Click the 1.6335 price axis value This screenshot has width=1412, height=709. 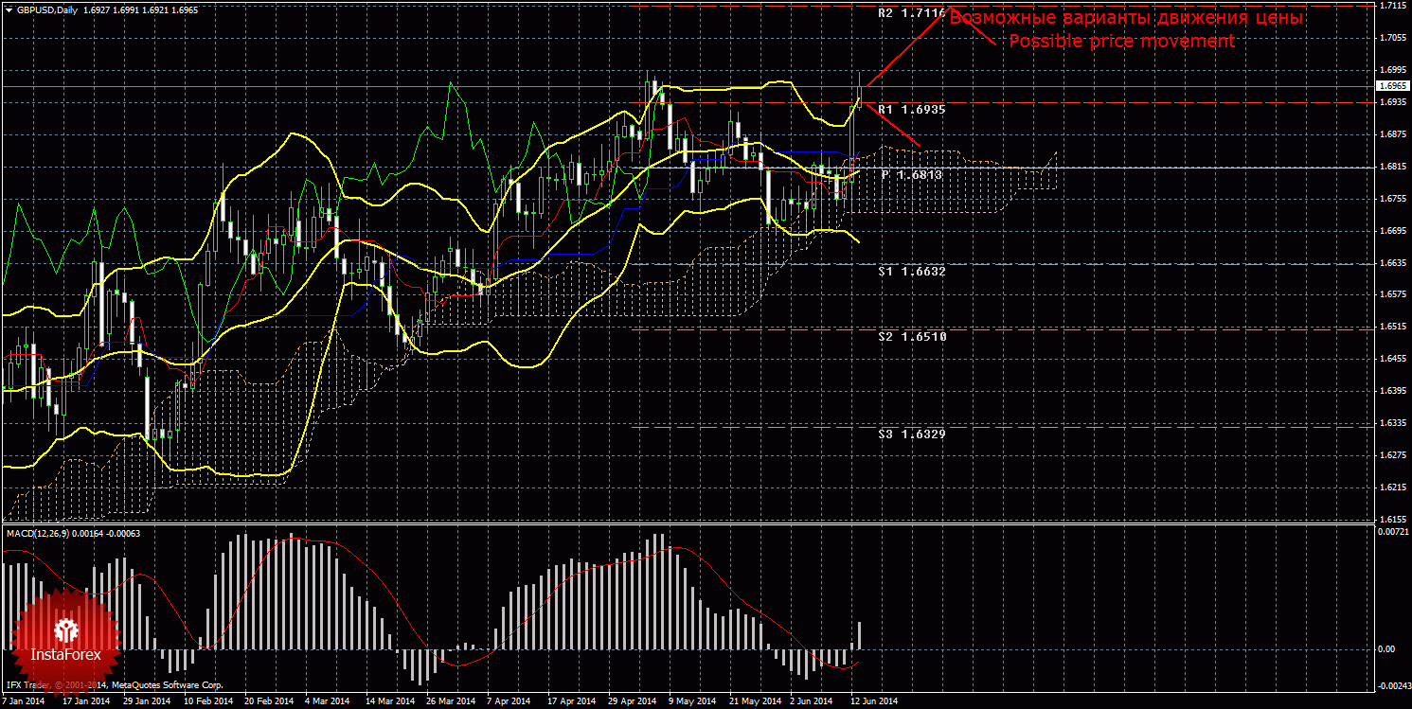click(x=1391, y=423)
